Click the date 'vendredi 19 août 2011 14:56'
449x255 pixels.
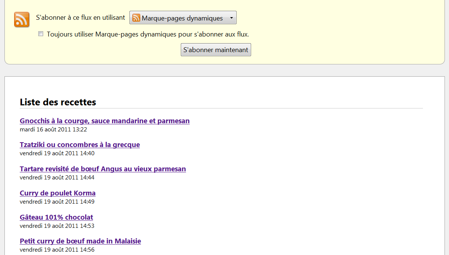point(57,250)
